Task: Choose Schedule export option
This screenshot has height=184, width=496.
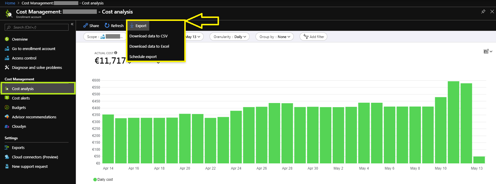Action: [x=143, y=57]
